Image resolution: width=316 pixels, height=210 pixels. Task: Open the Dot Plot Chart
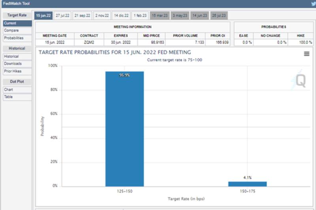pyautogui.click(x=17, y=89)
